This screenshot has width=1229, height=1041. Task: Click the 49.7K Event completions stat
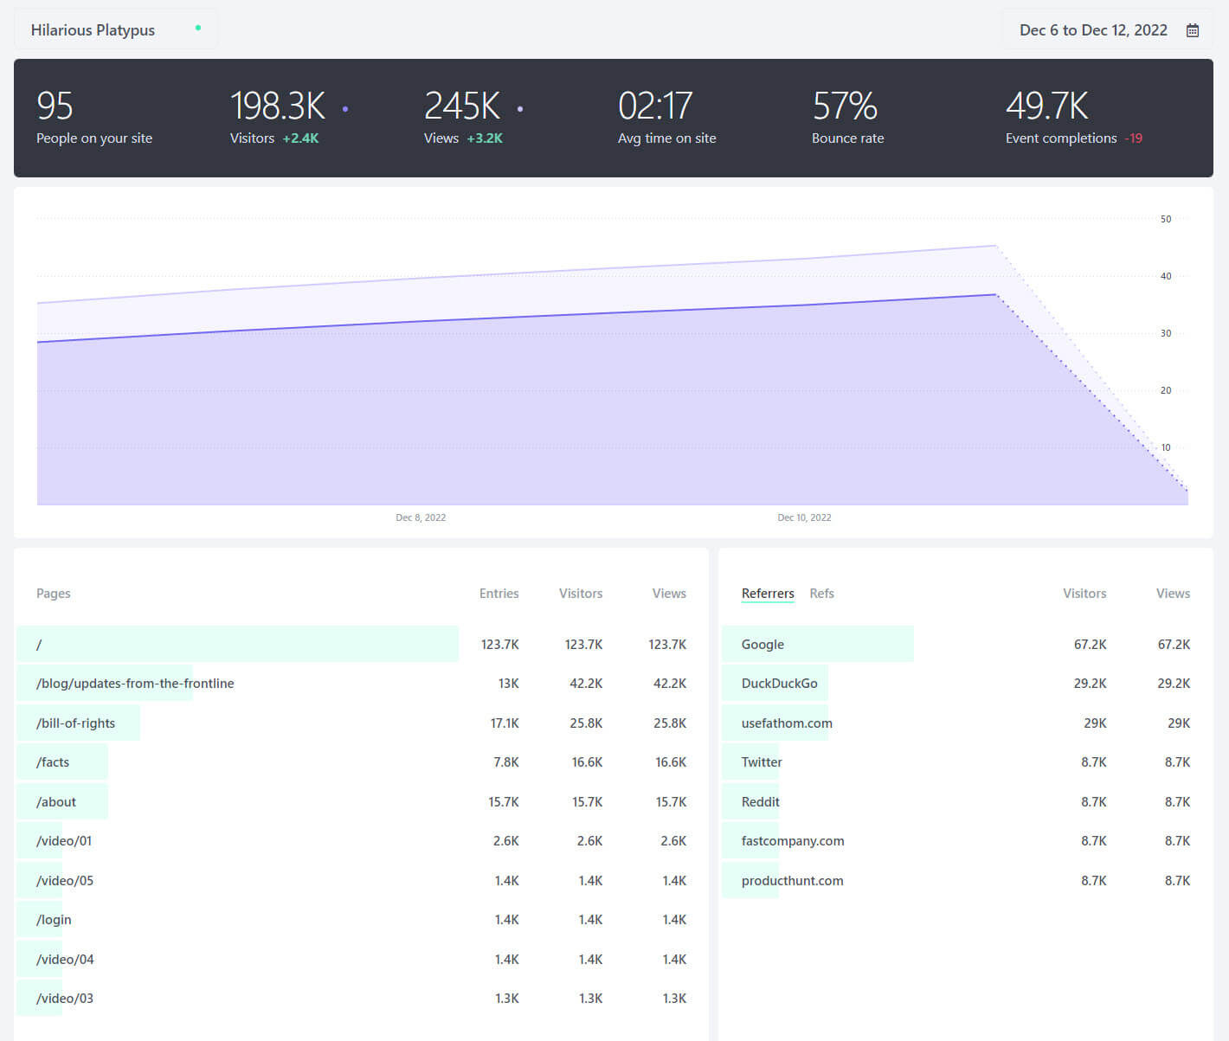[1073, 118]
